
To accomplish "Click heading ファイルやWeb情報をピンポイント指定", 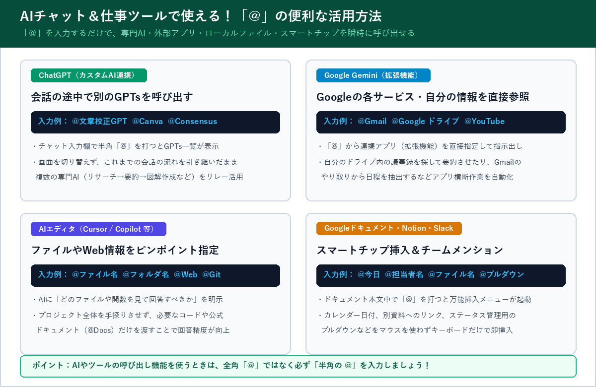I will pyautogui.click(x=125, y=250).
